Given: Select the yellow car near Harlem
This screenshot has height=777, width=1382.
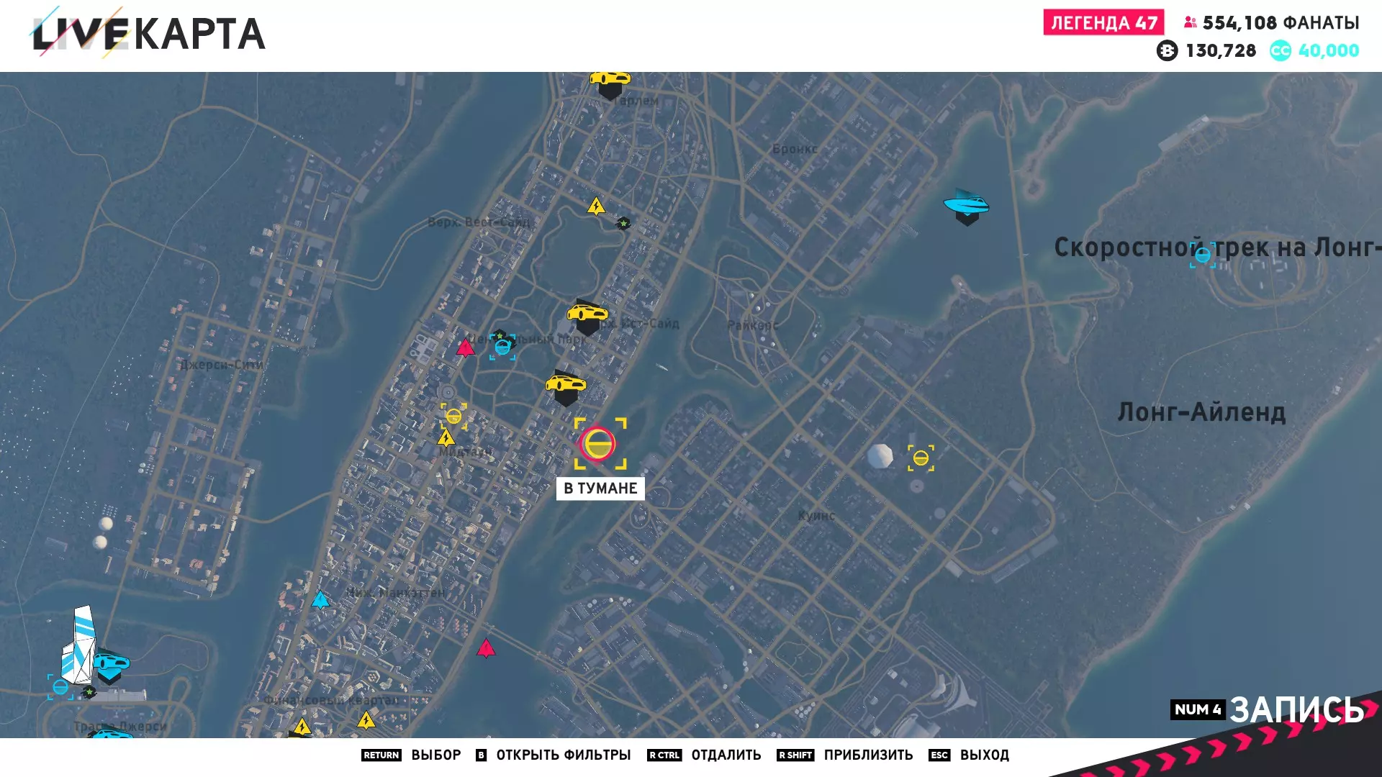Looking at the screenshot, I should 610,80.
